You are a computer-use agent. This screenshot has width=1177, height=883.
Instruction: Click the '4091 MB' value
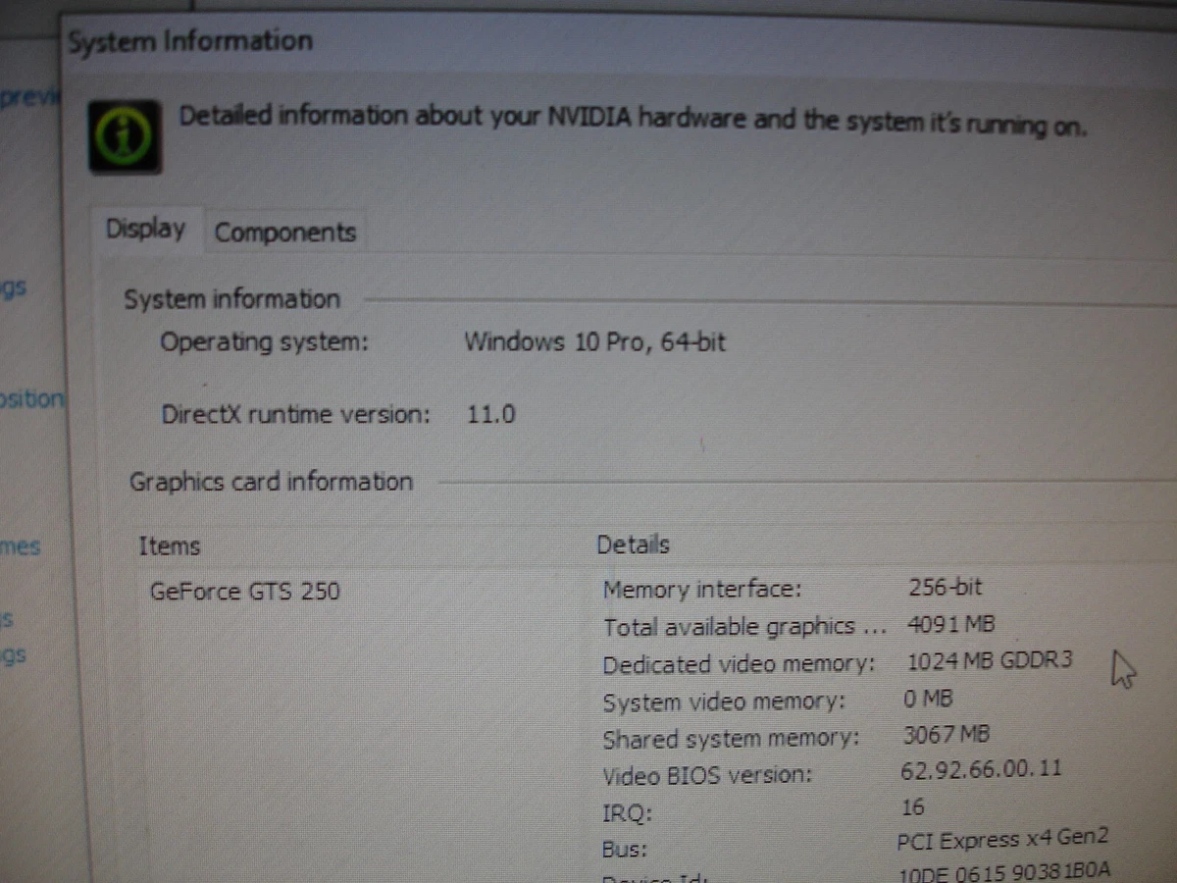pyautogui.click(x=951, y=624)
